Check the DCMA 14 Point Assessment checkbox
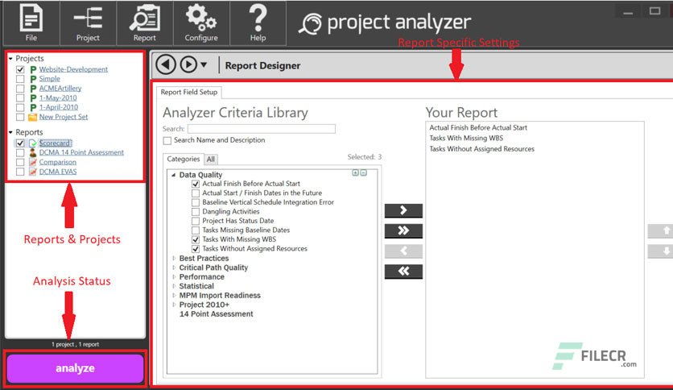The image size is (673, 390). tap(20, 152)
